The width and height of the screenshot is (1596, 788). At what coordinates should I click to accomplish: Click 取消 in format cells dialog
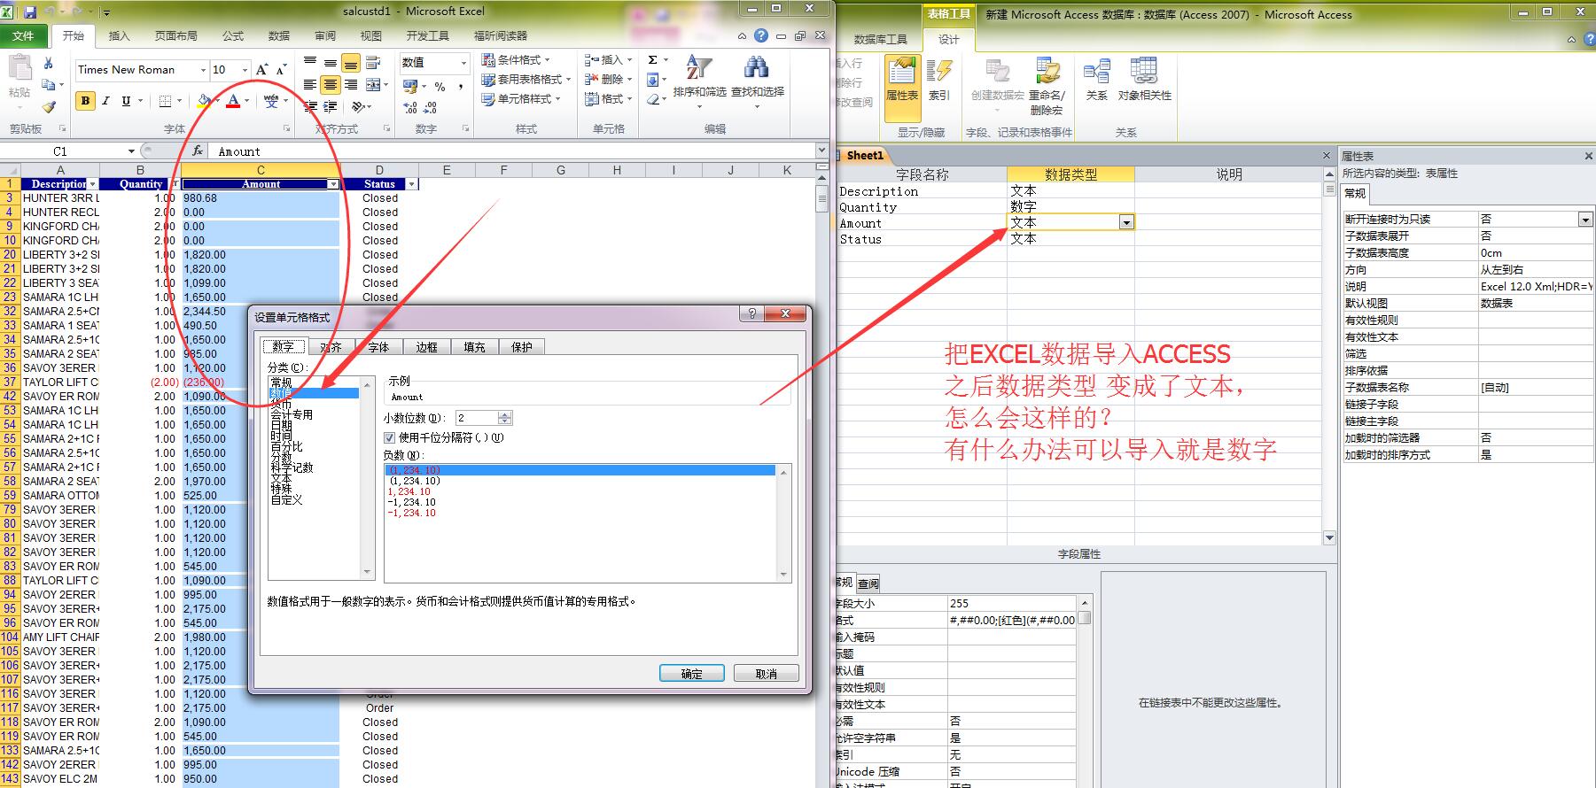[767, 674]
